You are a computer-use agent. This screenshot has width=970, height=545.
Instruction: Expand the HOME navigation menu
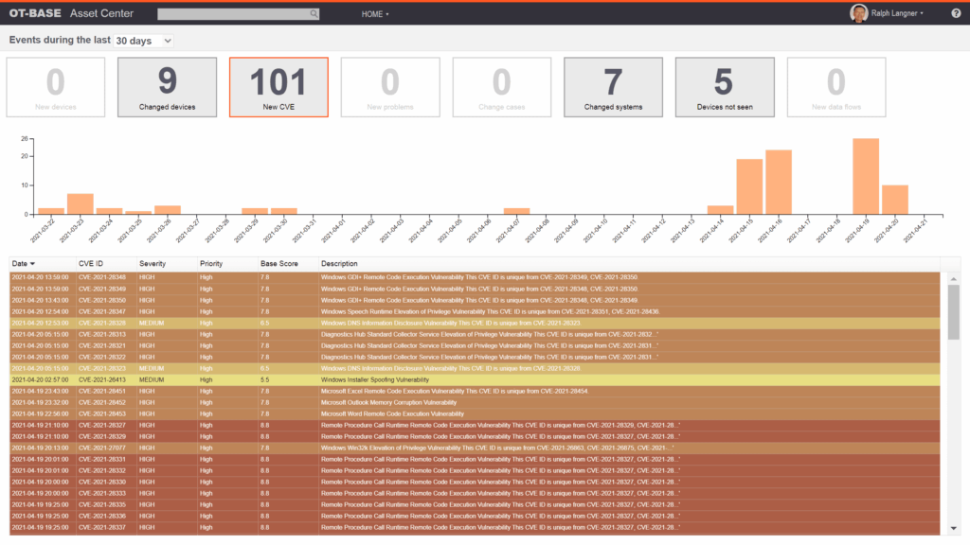coord(375,14)
